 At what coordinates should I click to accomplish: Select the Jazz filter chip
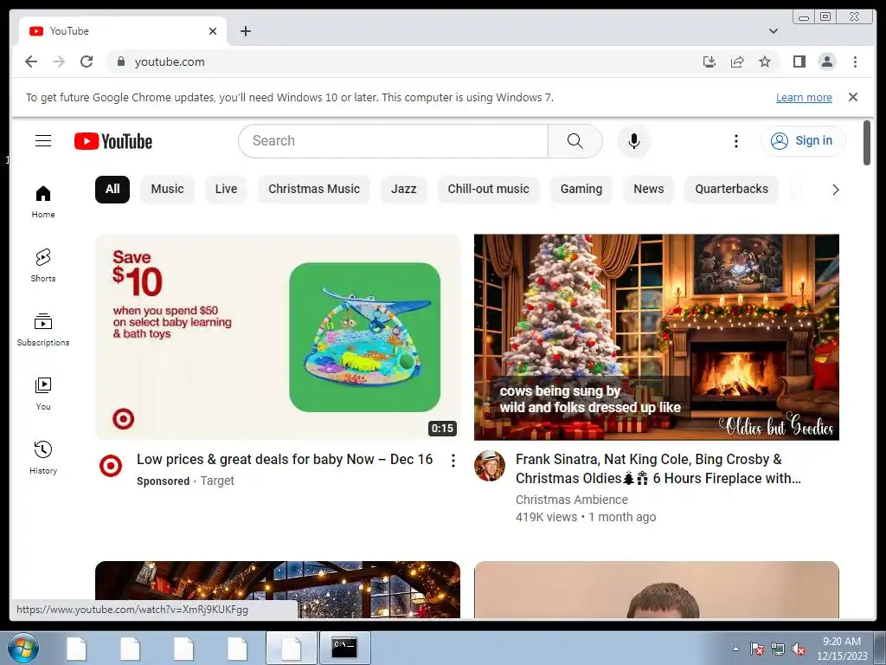[403, 189]
